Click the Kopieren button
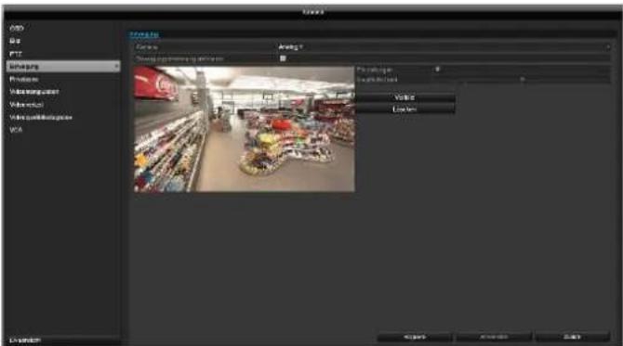The image size is (623, 346). [x=415, y=337]
